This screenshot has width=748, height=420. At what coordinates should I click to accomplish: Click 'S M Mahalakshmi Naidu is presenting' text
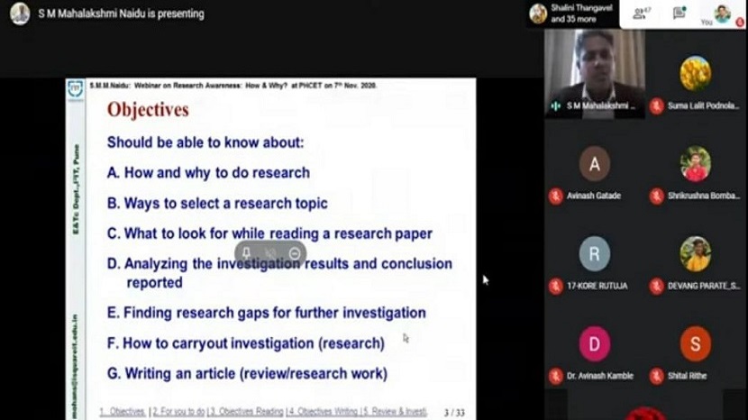(x=121, y=14)
